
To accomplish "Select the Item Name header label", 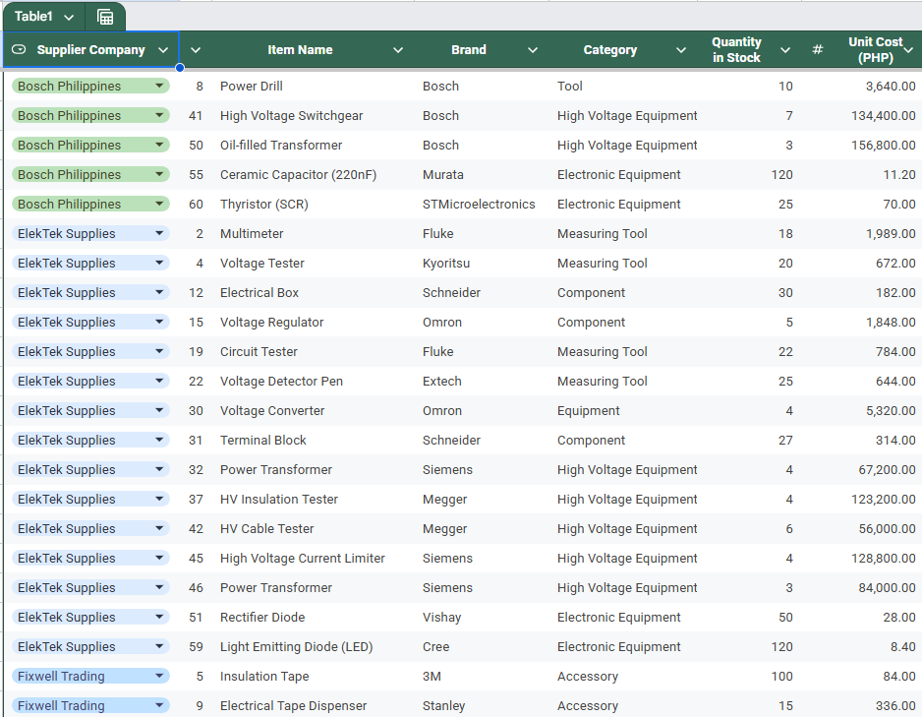I will (x=300, y=50).
